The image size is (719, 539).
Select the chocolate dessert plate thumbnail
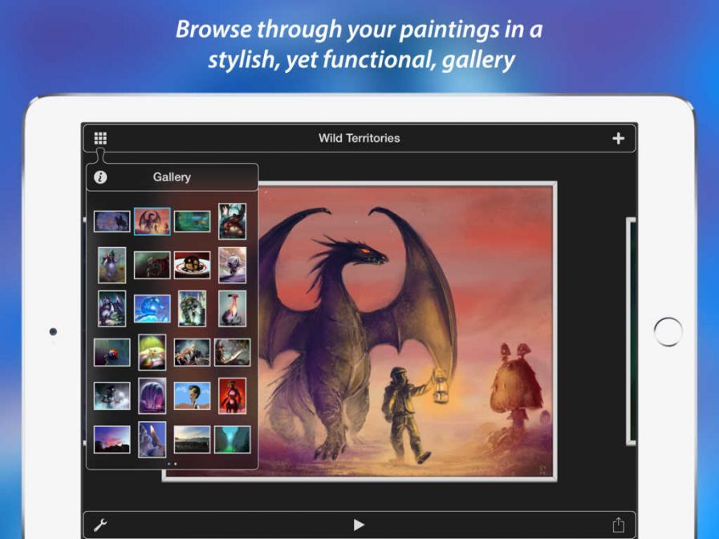click(x=194, y=263)
